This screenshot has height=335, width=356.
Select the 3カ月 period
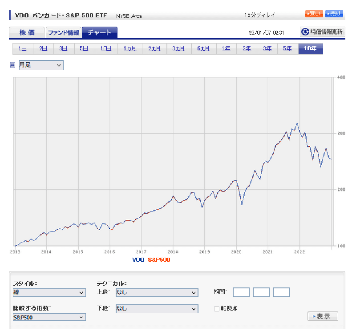coord(178,48)
